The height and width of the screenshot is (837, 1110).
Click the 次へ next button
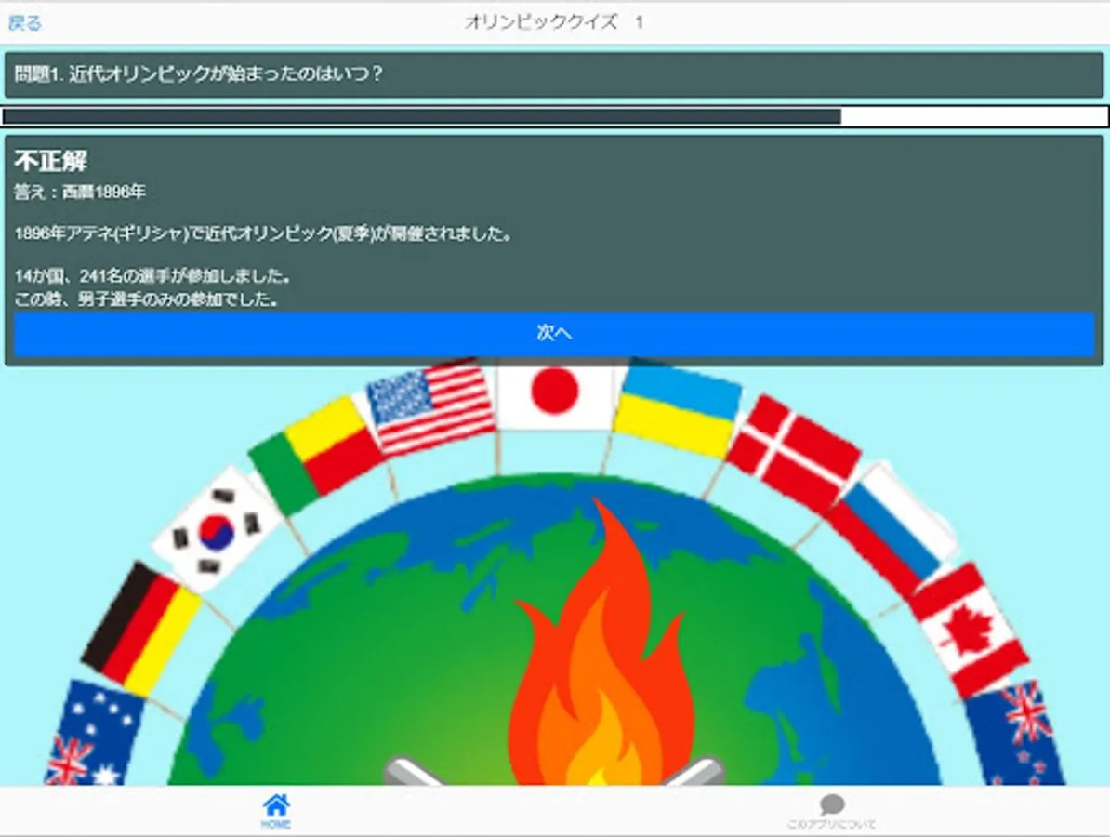click(x=554, y=333)
